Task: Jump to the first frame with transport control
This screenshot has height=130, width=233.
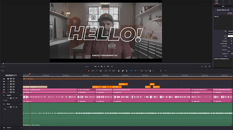Action: point(95,66)
